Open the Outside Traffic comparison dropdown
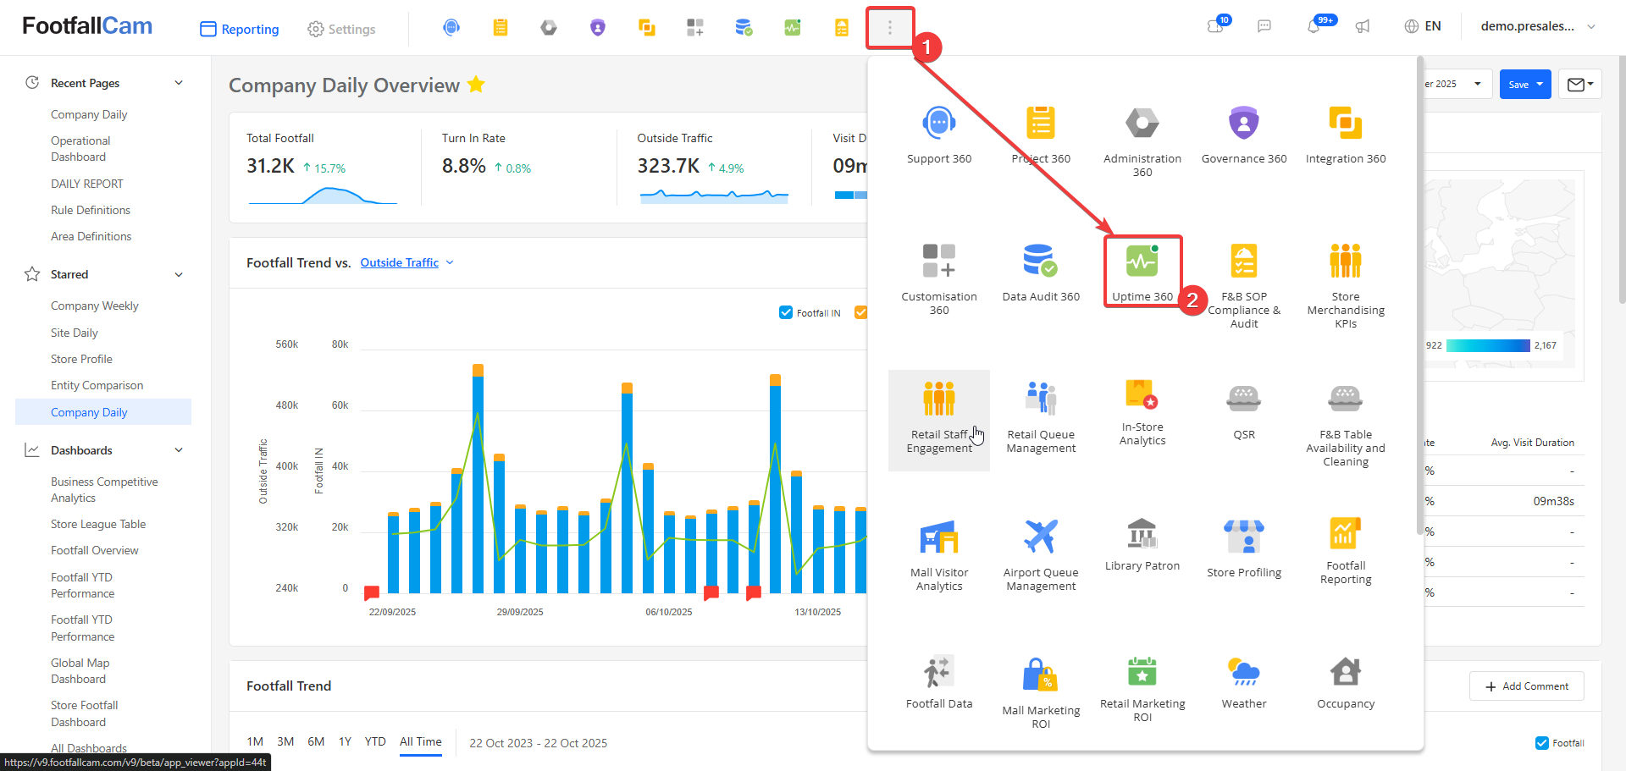This screenshot has width=1626, height=771. pos(407,263)
